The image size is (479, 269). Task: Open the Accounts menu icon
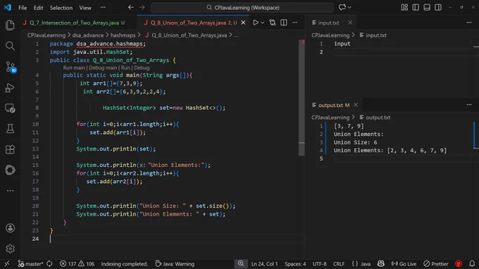[x=10, y=228]
